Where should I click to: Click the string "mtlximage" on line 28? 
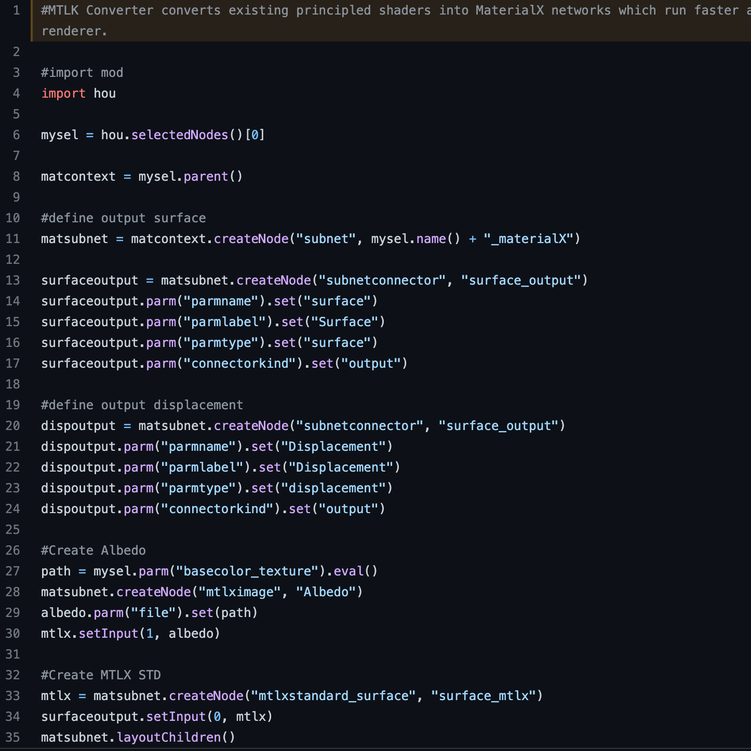[x=240, y=592]
